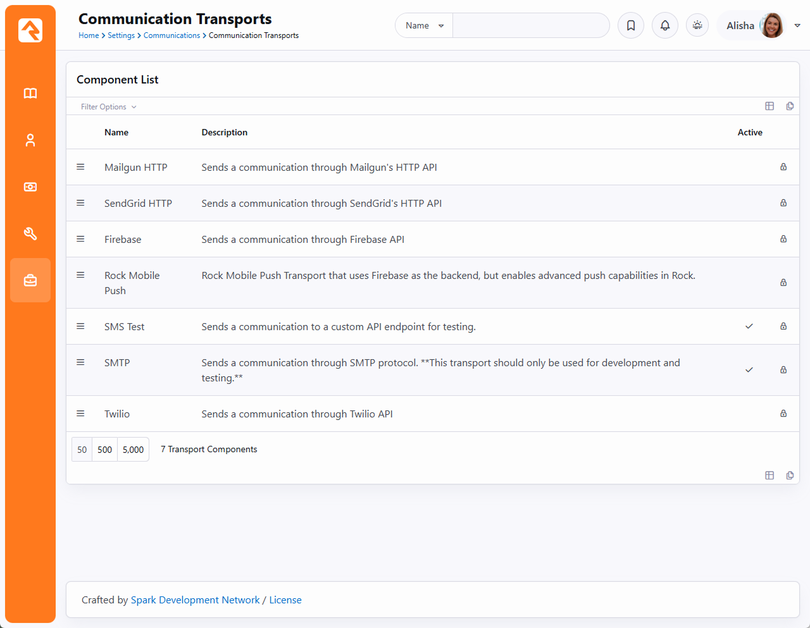Open the finance money icon menu
The width and height of the screenshot is (810, 628).
click(x=30, y=187)
